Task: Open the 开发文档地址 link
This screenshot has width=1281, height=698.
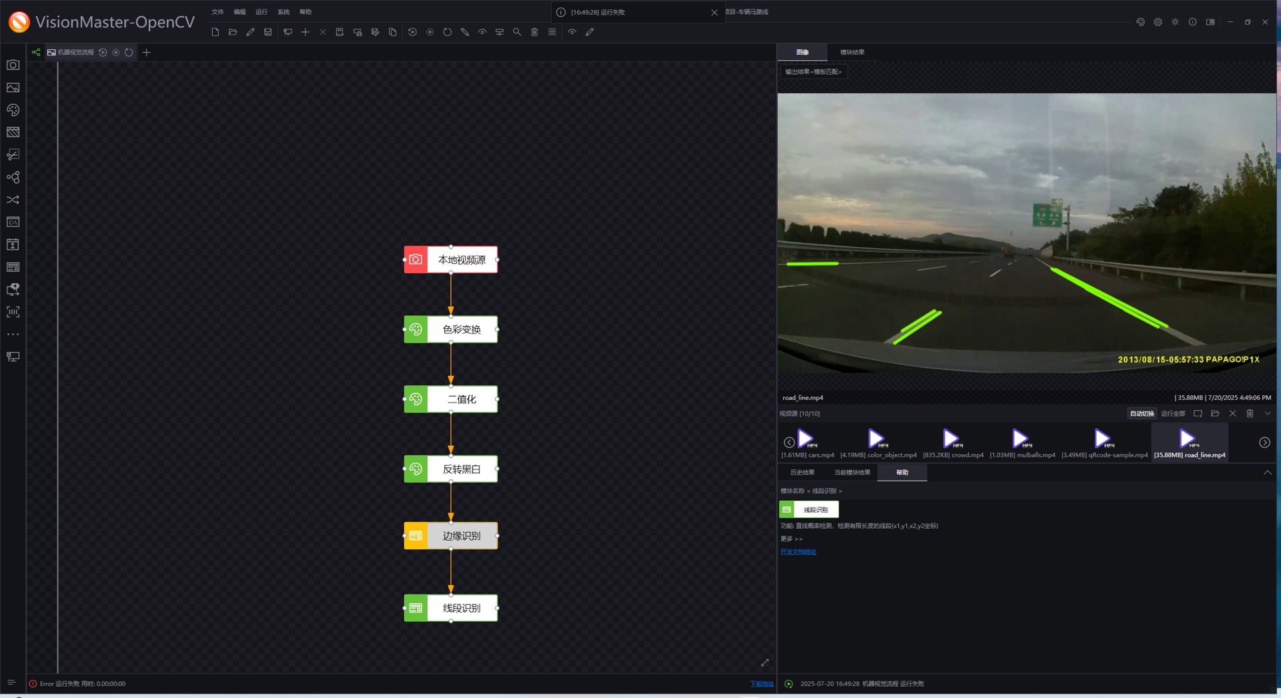Action: tap(798, 552)
